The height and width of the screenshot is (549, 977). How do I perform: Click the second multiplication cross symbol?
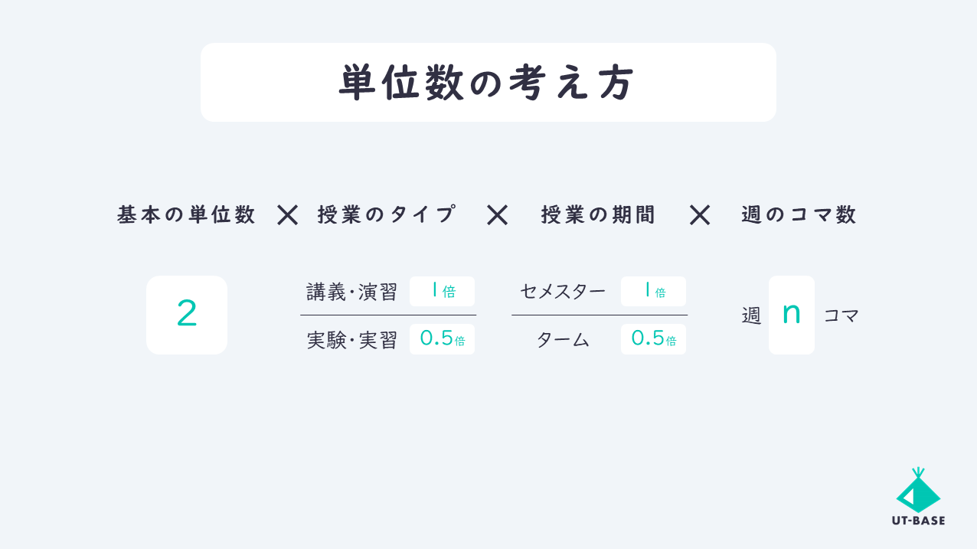pyautogui.click(x=497, y=215)
